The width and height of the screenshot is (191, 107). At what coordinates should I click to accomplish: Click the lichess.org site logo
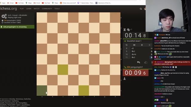tap(8, 9)
